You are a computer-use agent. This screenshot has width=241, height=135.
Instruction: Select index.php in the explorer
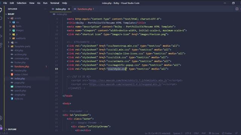(x=20, y=78)
